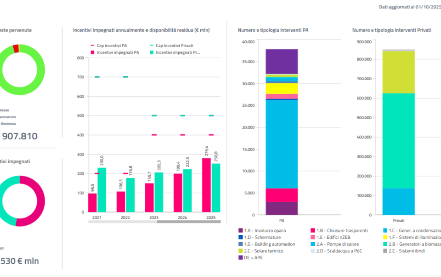The height and width of the screenshot is (277, 441).
Task: Click '2.D - Scaldacqua a PdC' legend item
Action: (336, 251)
